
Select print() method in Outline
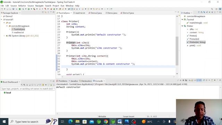click(x=194, y=45)
